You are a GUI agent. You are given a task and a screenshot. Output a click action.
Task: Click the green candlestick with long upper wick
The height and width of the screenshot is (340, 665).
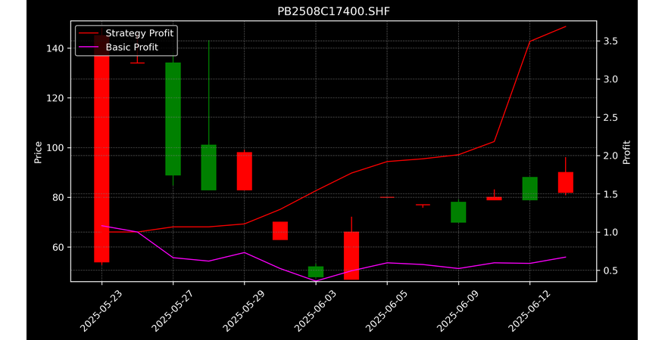tap(208, 168)
